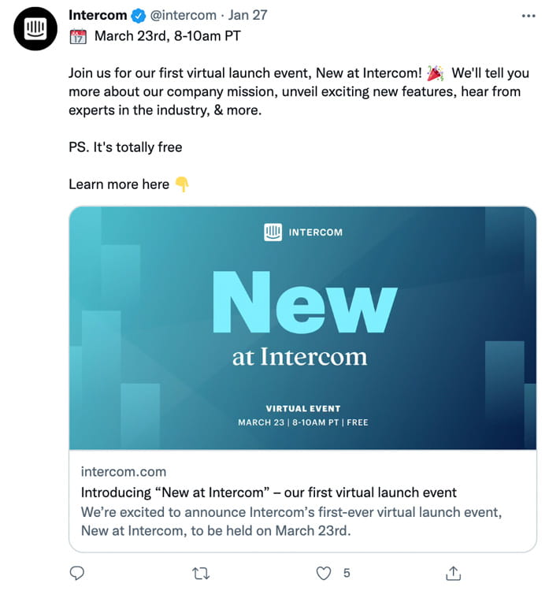
Task: Click the like count of 5
Action: click(347, 573)
